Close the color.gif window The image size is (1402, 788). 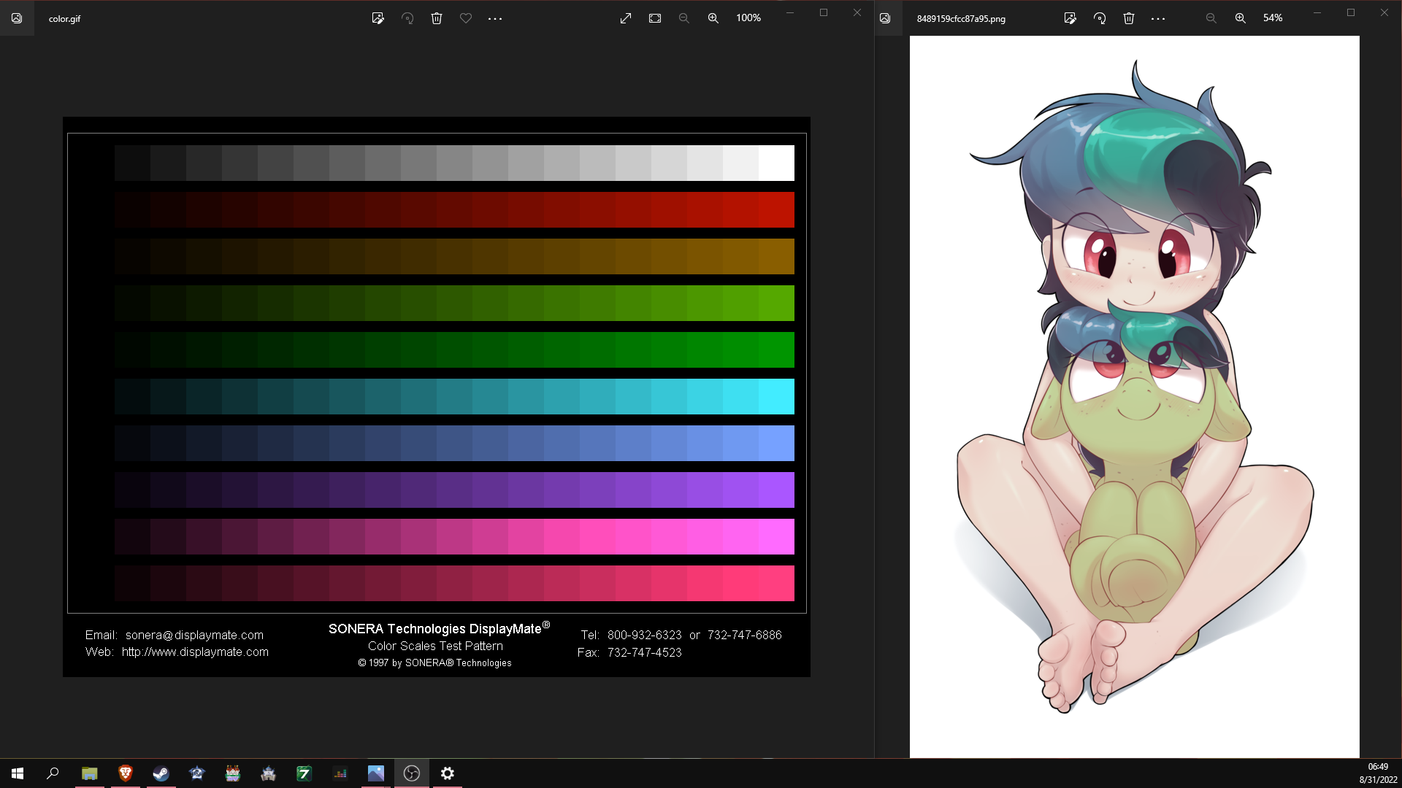pyautogui.click(x=857, y=13)
